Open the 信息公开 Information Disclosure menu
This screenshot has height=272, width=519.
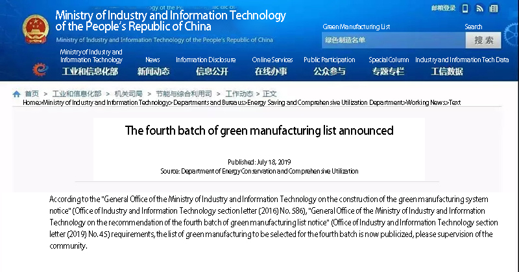point(212,71)
